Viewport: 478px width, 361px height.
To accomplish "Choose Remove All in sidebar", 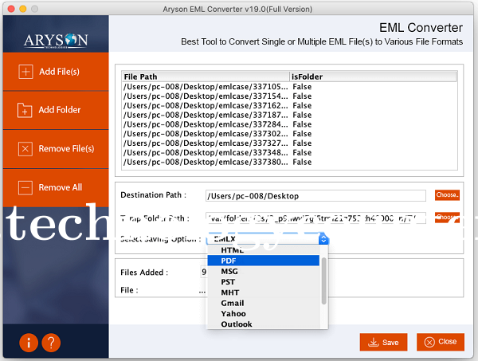I will click(x=56, y=187).
